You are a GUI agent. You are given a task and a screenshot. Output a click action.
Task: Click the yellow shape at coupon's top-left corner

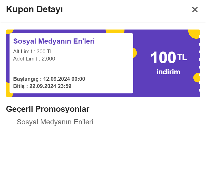pos(9,31)
